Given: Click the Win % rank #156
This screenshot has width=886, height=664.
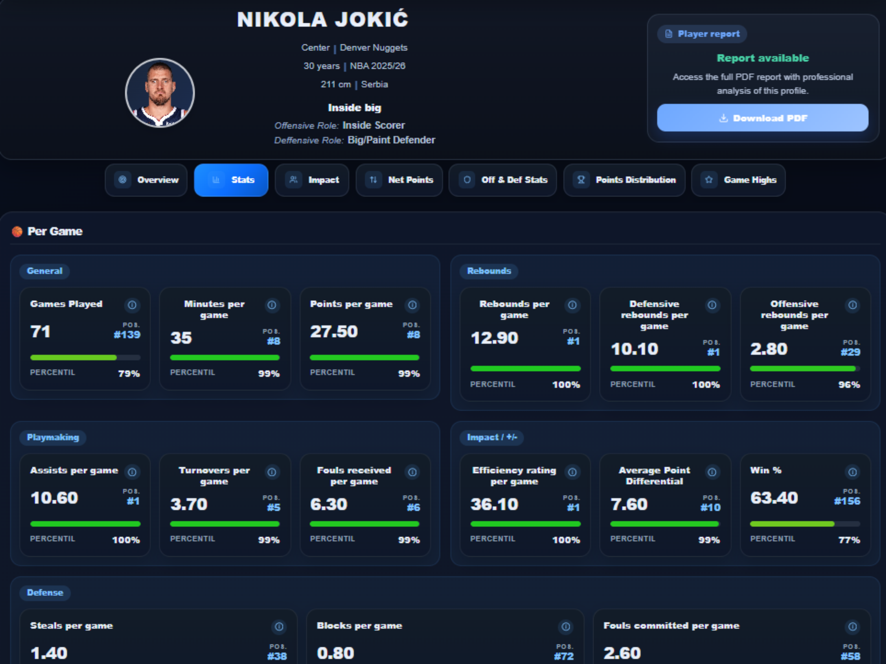Looking at the screenshot, I should (847, 501).
